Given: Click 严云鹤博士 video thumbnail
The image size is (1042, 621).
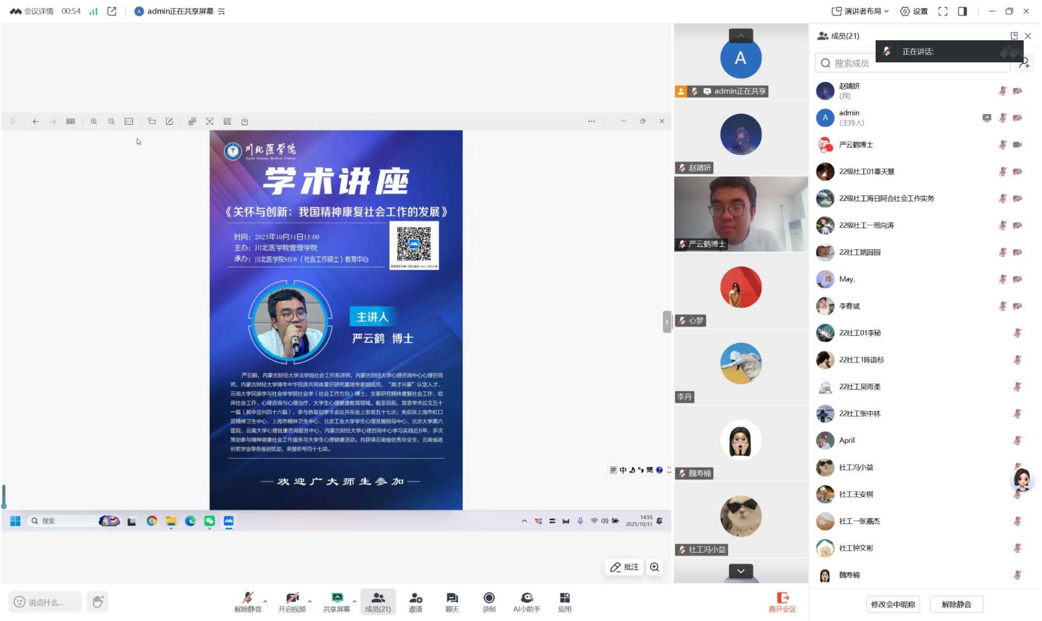Looking at the screenshot, I should [x=740, y=214].
